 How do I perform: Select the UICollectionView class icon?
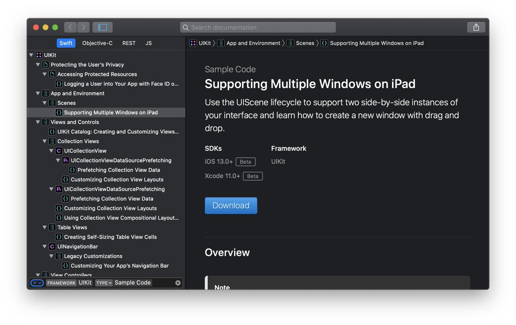(x=59, y=151)
